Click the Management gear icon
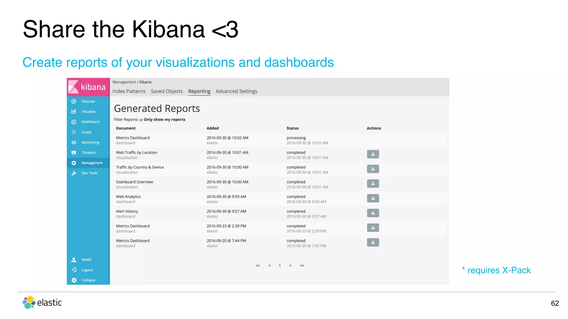Viewport: 568px width, 319px height. [74, 163]
